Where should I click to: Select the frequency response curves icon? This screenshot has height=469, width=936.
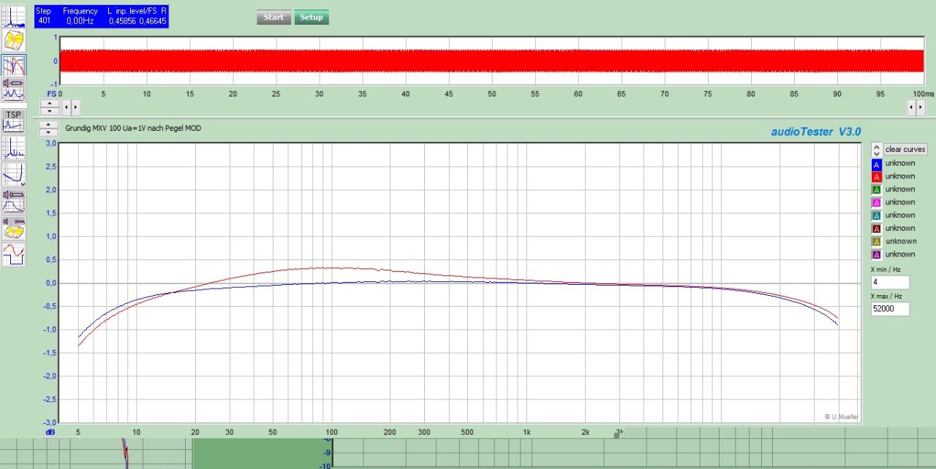[x=13, y=65]
